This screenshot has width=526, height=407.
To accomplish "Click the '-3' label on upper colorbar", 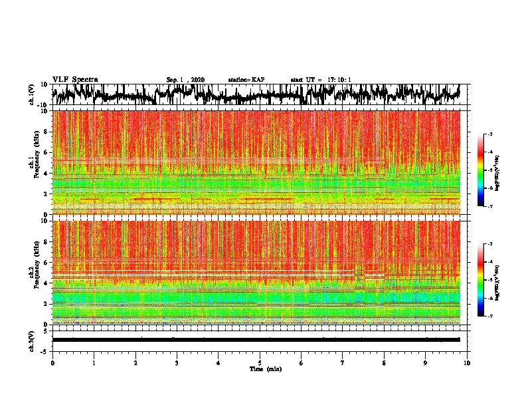I will [x=489, y=134].
